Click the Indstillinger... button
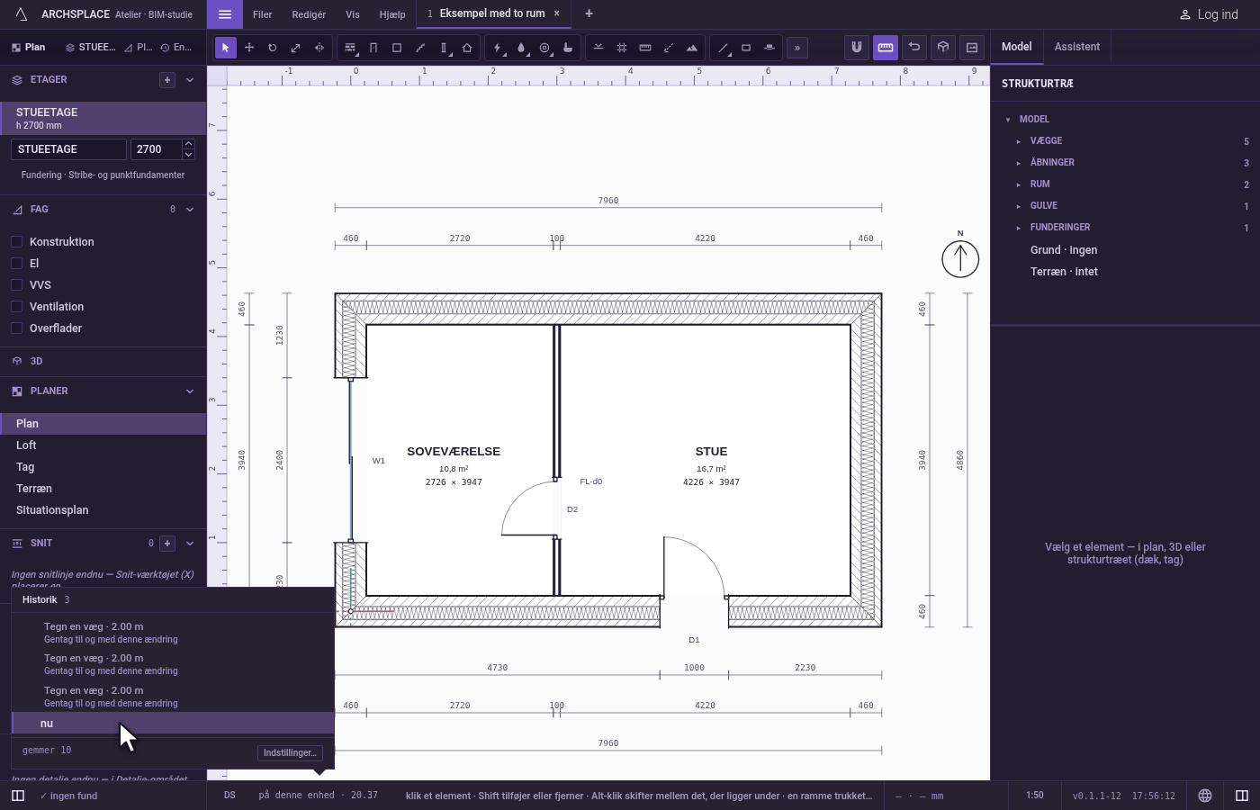The width and height of the screenshot is (1260, 810). tap(290, 753)
